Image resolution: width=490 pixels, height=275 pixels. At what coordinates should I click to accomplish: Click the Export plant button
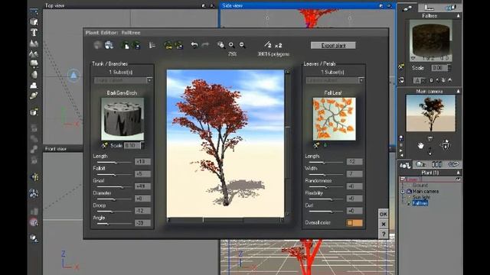[x=333, y=46]
